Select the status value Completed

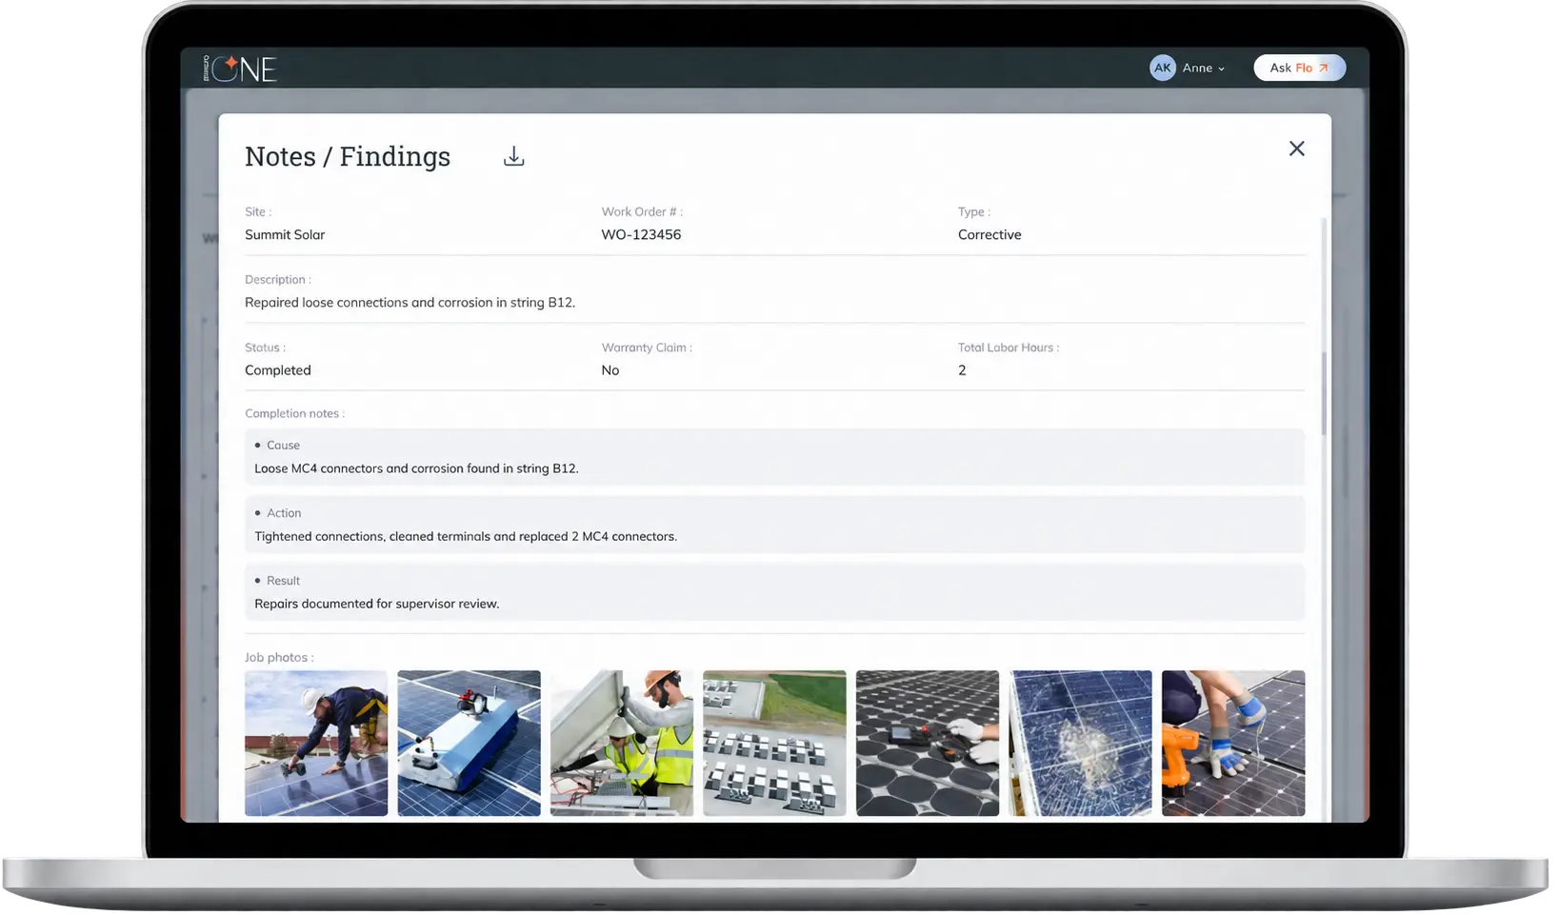coord(279,371)
